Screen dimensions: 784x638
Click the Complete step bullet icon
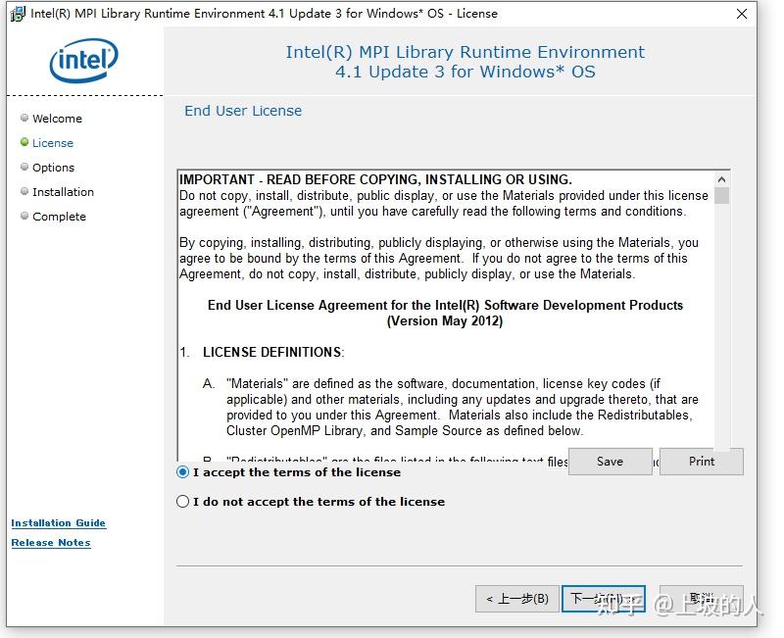[24, 216]
